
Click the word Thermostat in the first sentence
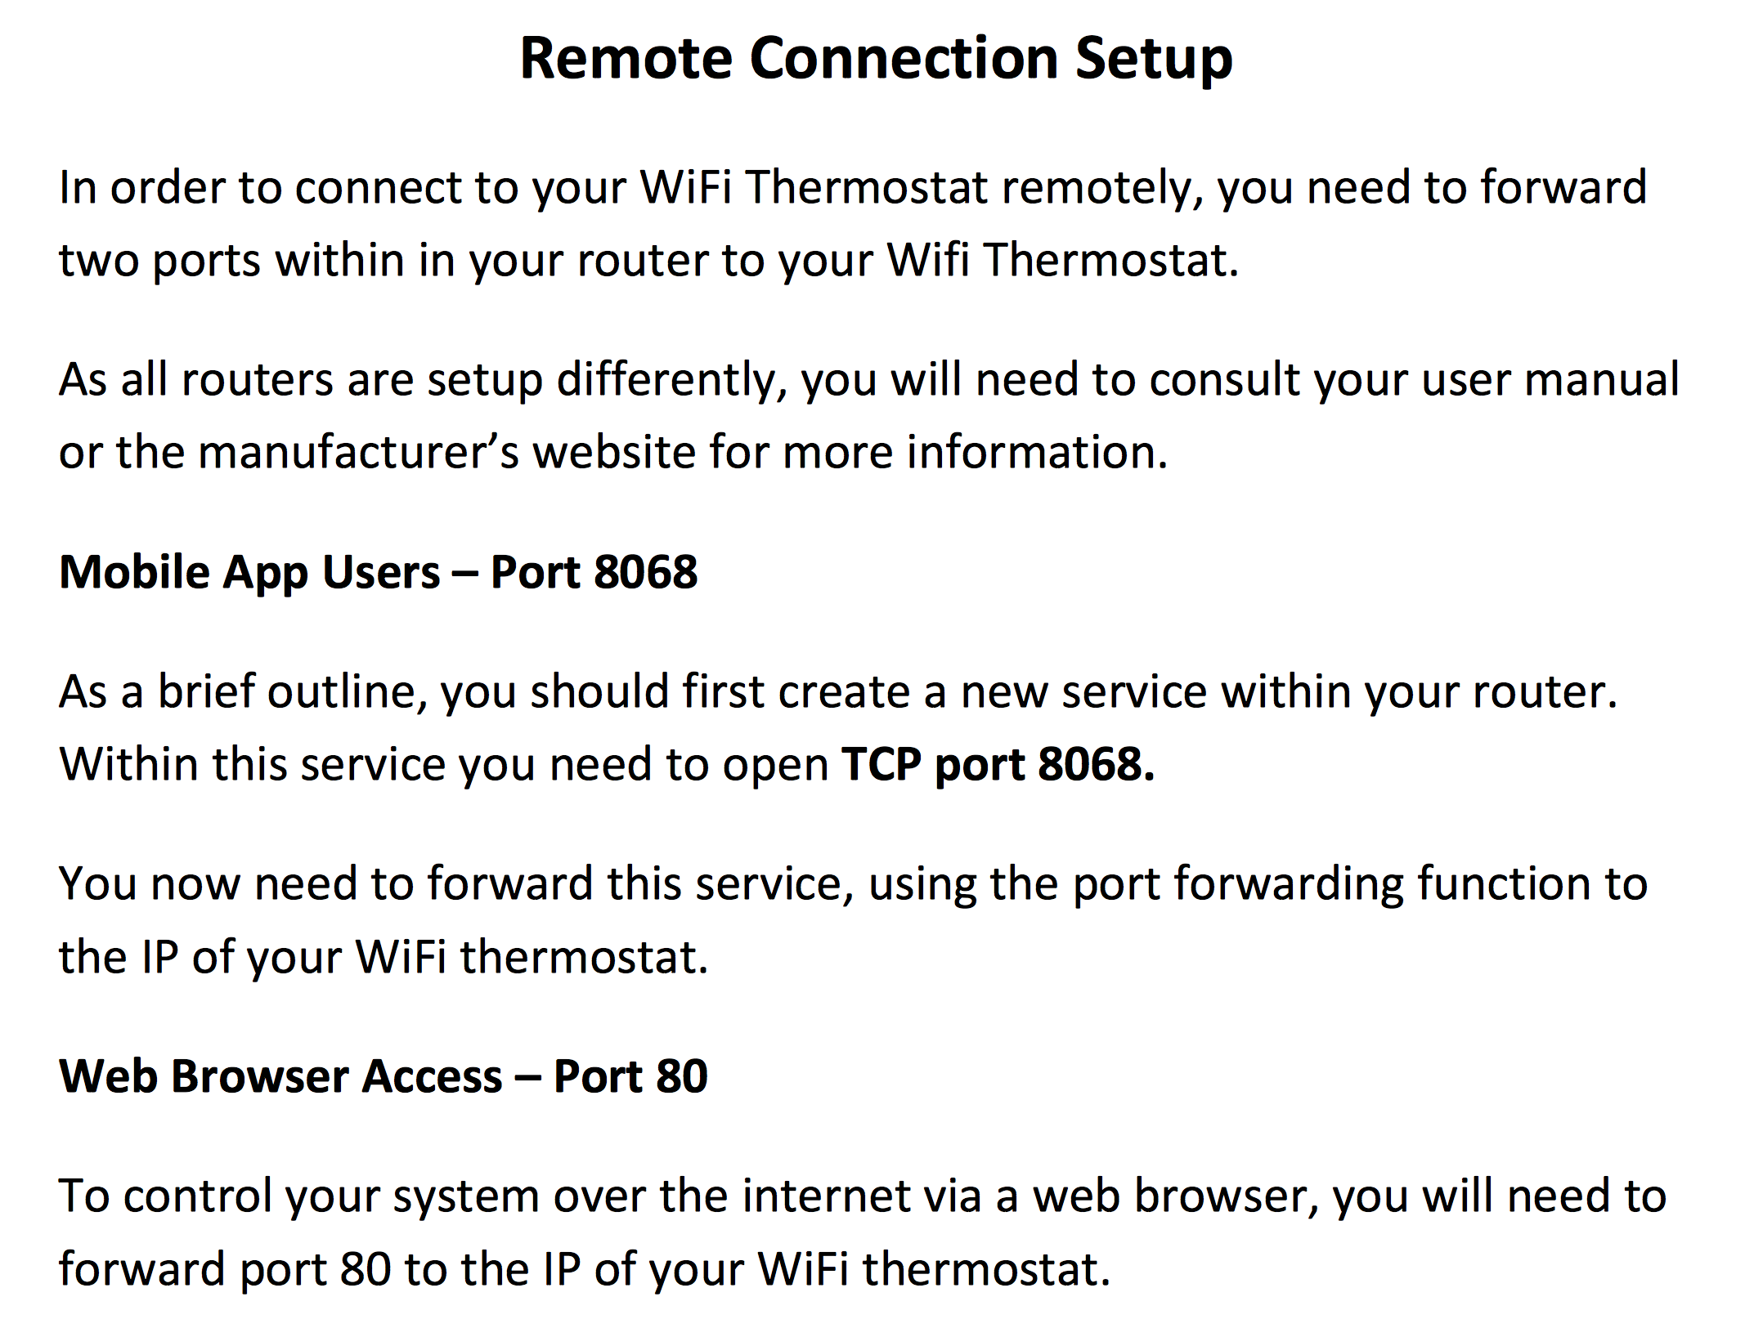[867, 188]
